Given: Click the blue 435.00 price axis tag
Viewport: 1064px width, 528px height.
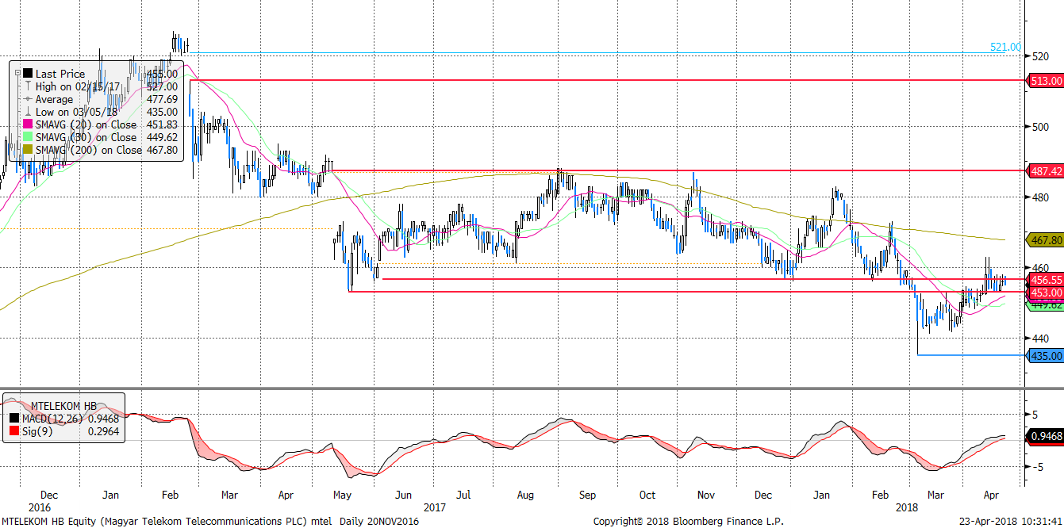Looking at the screenshot, I should pyautogui.click(x=1046, y=357).
